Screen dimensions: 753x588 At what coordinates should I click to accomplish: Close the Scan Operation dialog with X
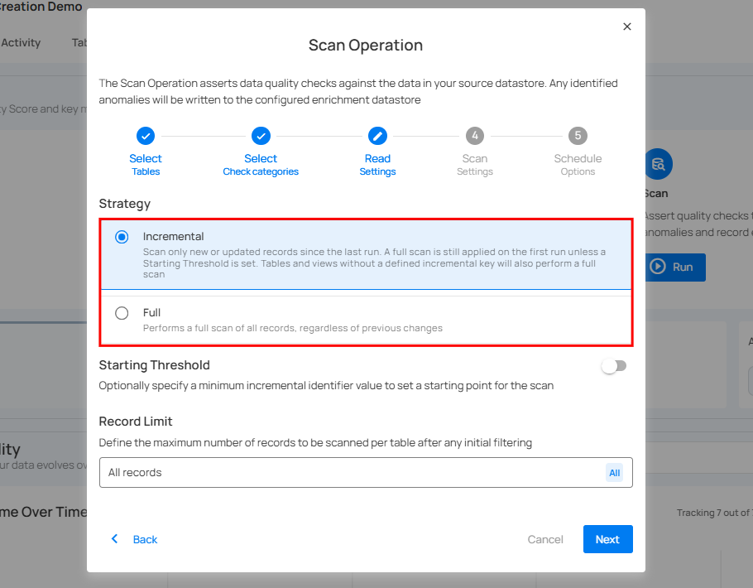(627, 27)
